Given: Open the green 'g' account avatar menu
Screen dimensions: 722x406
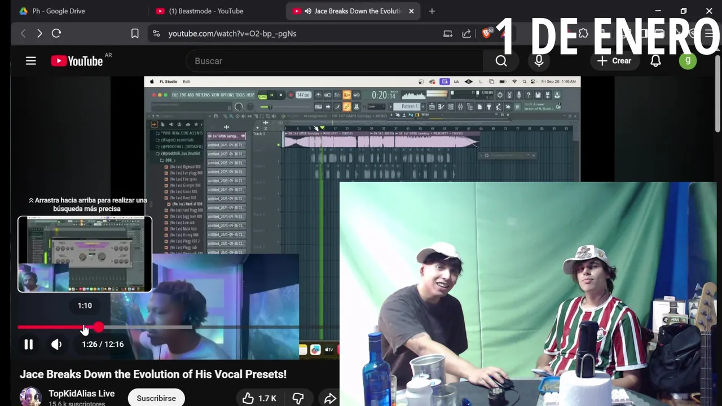Looking at the screenshot, I should (688, 61).
